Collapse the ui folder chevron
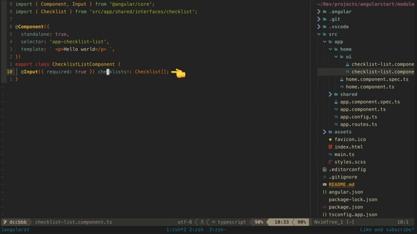 coord(336,57)
